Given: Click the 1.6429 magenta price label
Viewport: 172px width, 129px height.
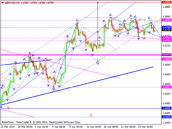Looking at the screenshot, I should 167,117.
